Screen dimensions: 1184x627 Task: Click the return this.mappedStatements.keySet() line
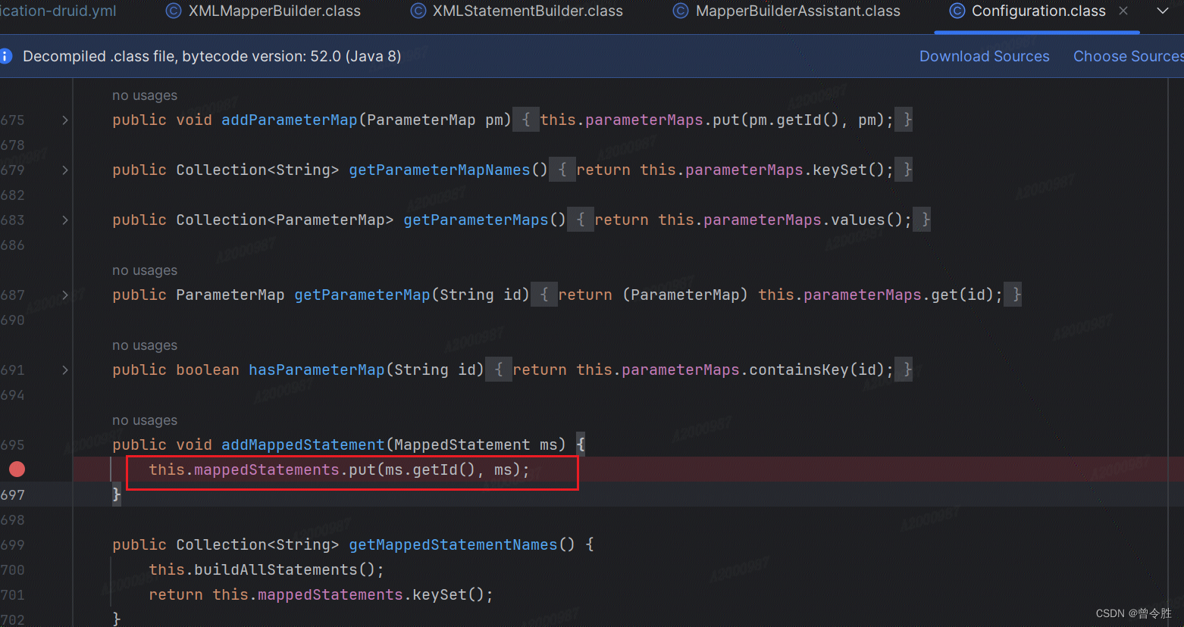pyautogui.click(x=321, y=594)
